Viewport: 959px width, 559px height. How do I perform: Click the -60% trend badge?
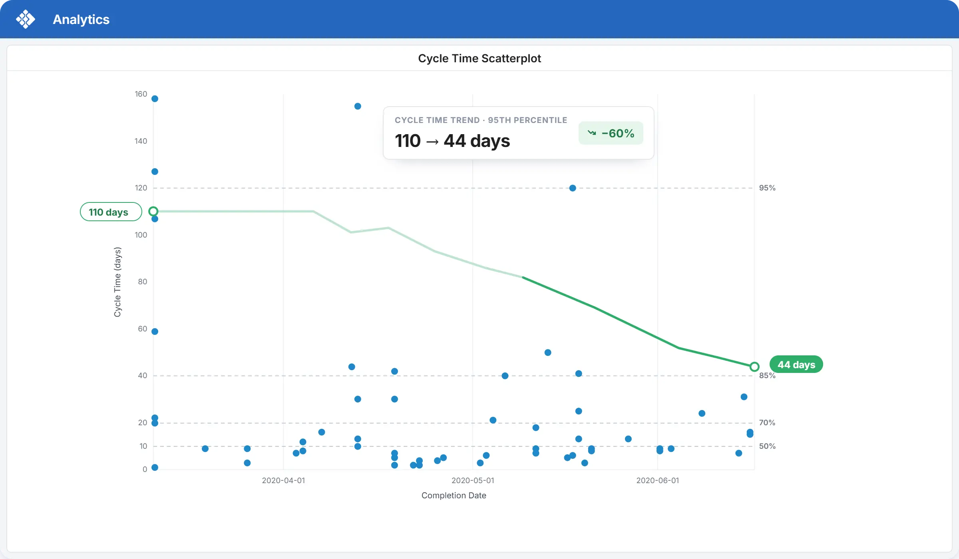[x=611, y=133]
